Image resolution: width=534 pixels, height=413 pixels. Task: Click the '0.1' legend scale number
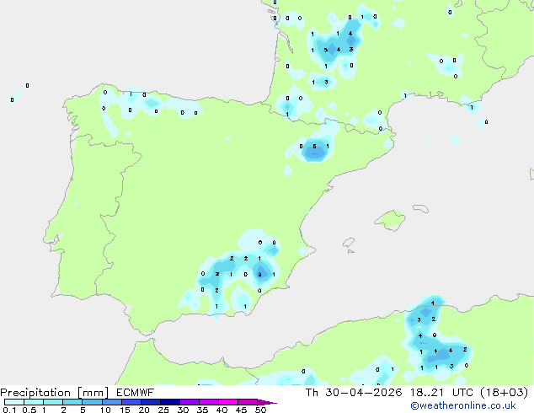(x=9, y=410)
